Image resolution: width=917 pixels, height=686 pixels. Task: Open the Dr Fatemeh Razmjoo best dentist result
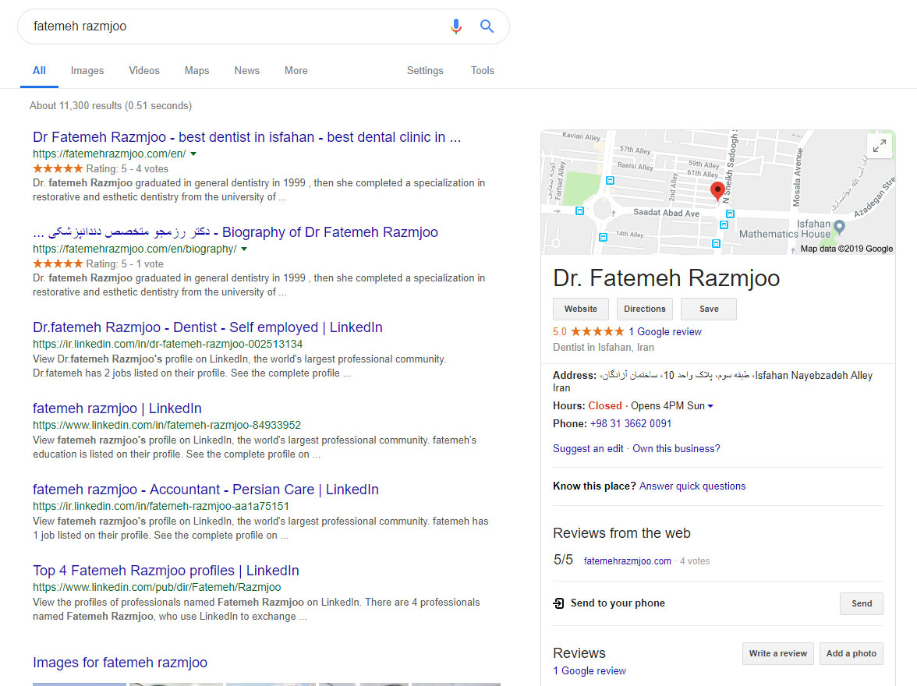pyautogui.click(x=246, y=137)
